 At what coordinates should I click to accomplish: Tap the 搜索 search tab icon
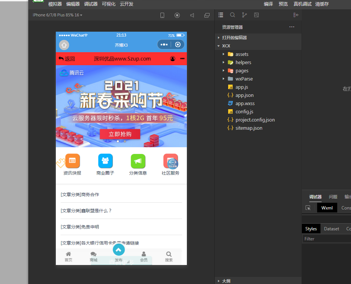click(169, 254)
